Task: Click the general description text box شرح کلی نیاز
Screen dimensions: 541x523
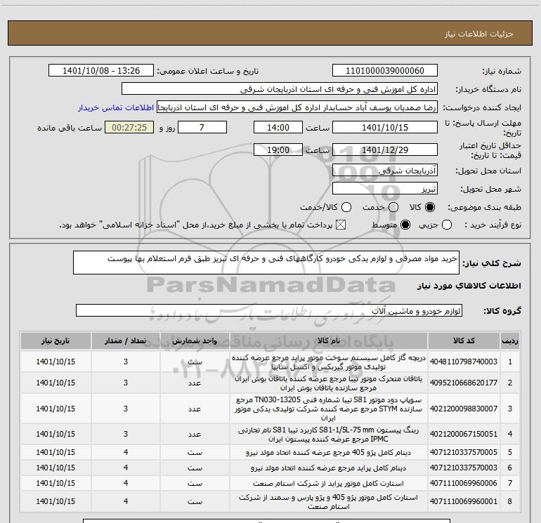Action: point(266,263)
